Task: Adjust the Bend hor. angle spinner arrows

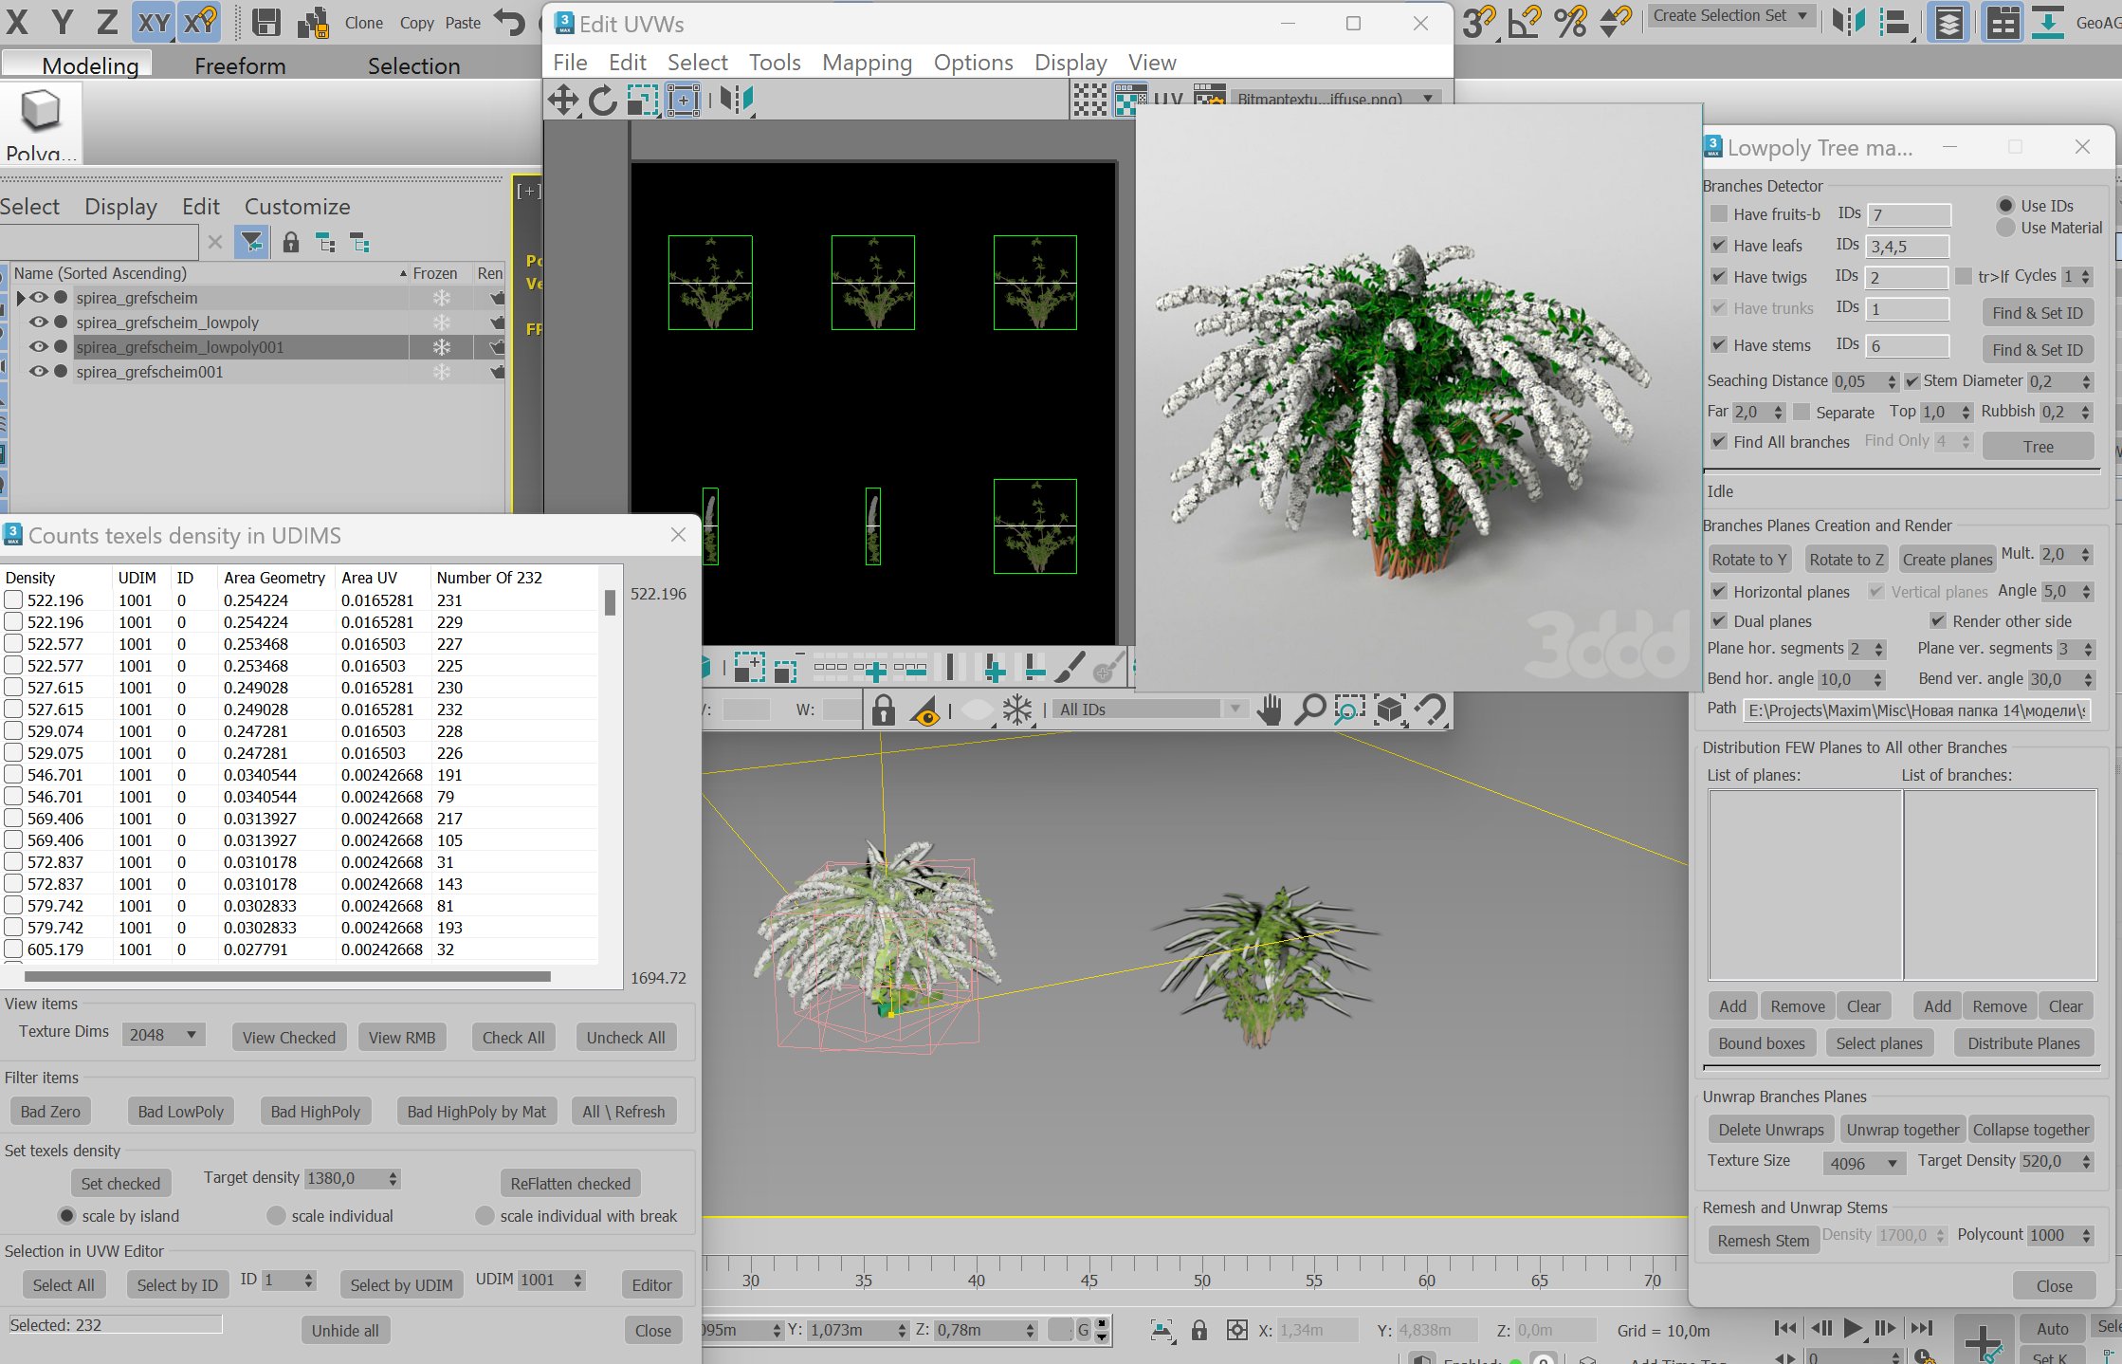Action: pos(1876,679)
